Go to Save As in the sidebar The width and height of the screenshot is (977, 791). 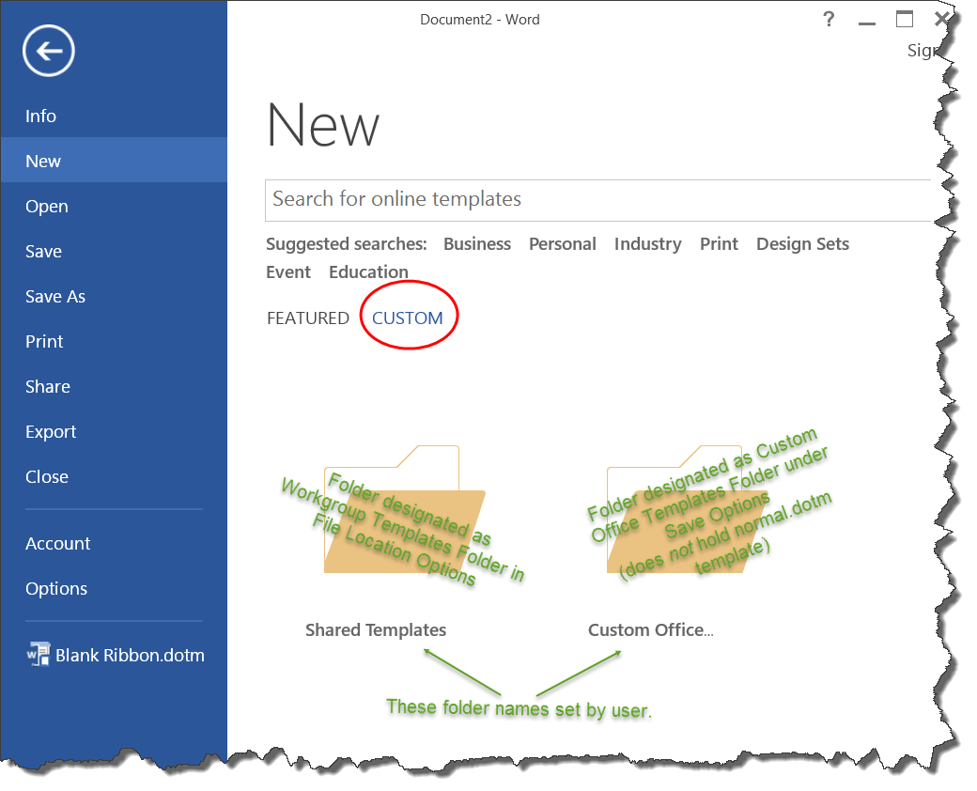(x=54, y=297)
